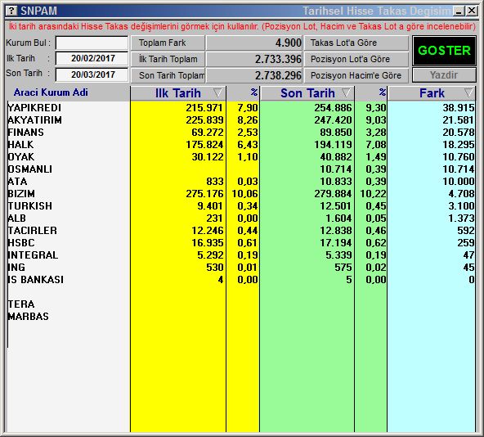Viewport: 484px width, 437px height.
Task: Click Ilk Tarih value 275.176
Action: pyautogui.click(x=204, y=194)
